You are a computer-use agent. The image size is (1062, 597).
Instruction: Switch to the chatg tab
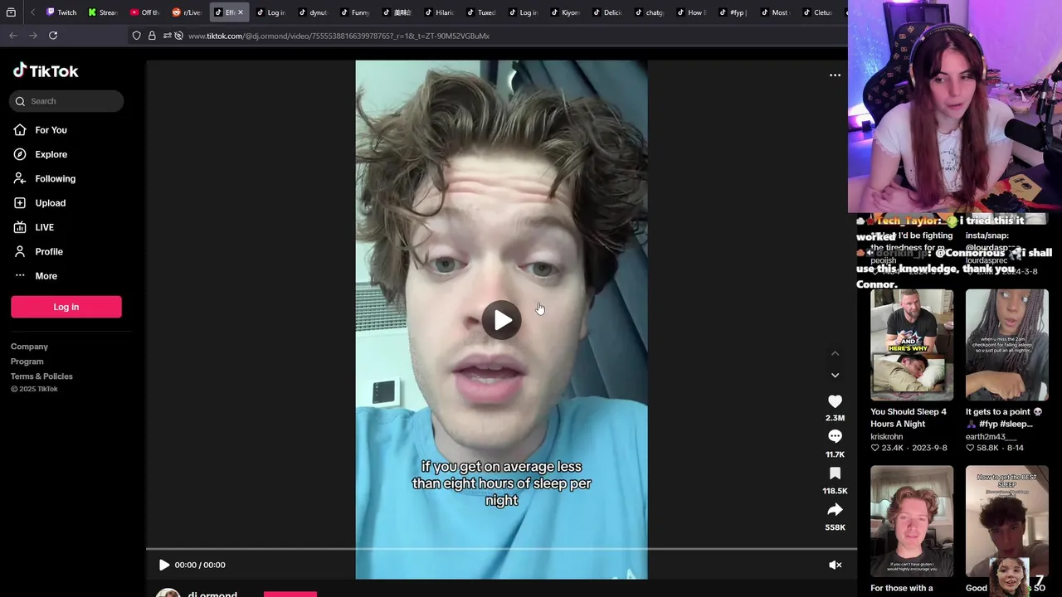pos(649,12)
